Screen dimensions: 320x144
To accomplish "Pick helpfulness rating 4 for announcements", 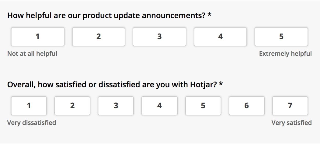I will click(221, 37).
